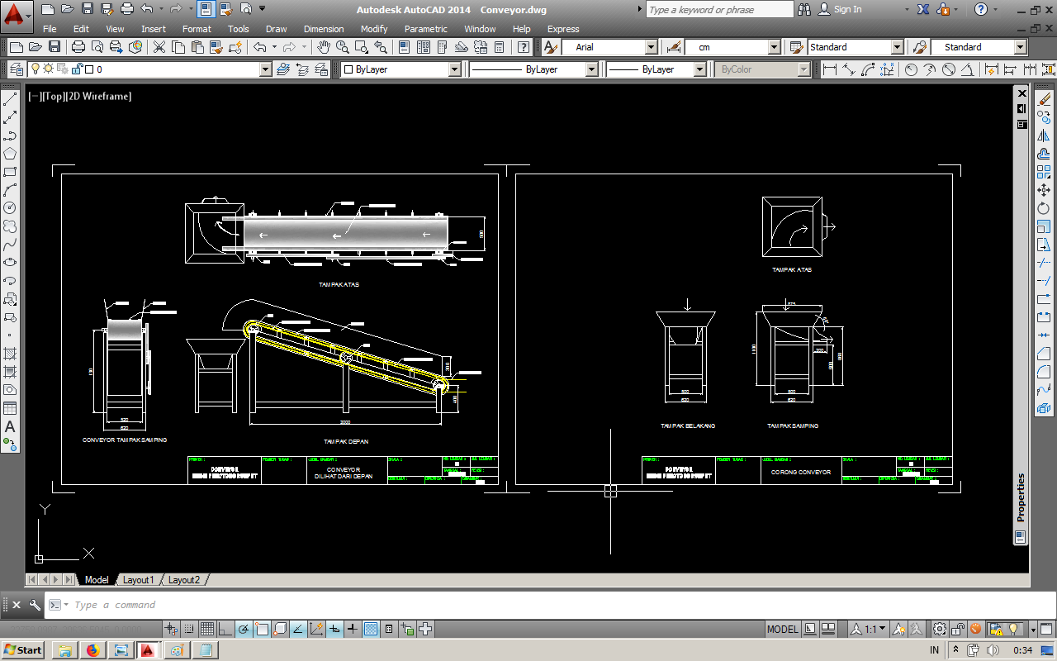Image resolution: width=1057 pixels, height=661 pixels.
Task: Switch to the Layout1 tab
Action: 138,579
